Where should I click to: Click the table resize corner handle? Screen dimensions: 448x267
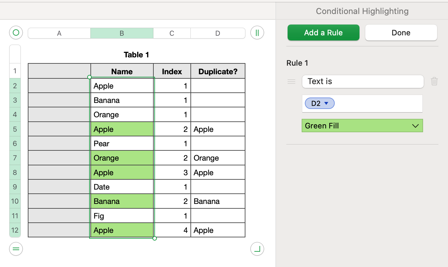[x=257, y=249]
